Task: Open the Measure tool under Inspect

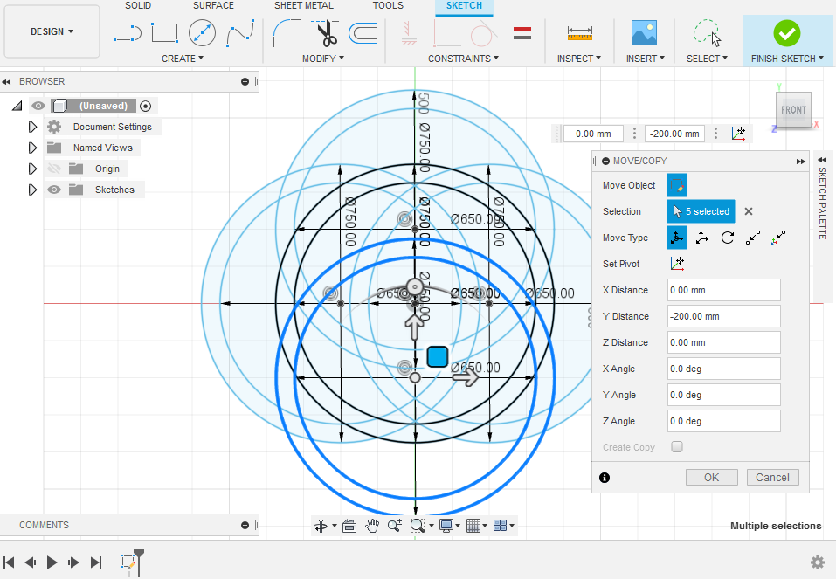Action: (x=579, y=33)
